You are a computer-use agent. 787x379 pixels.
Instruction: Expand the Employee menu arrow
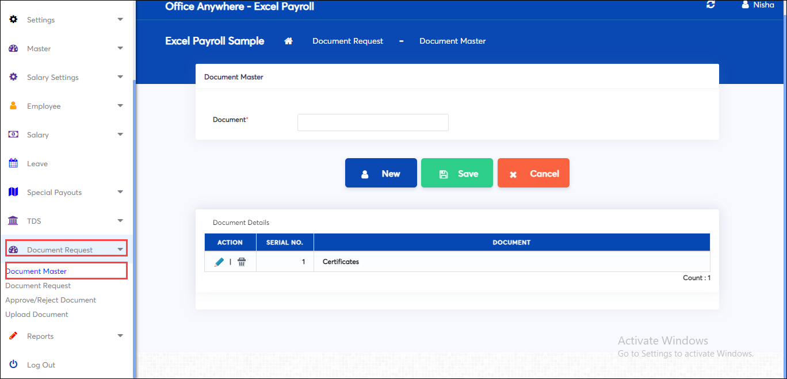[120, 106]
